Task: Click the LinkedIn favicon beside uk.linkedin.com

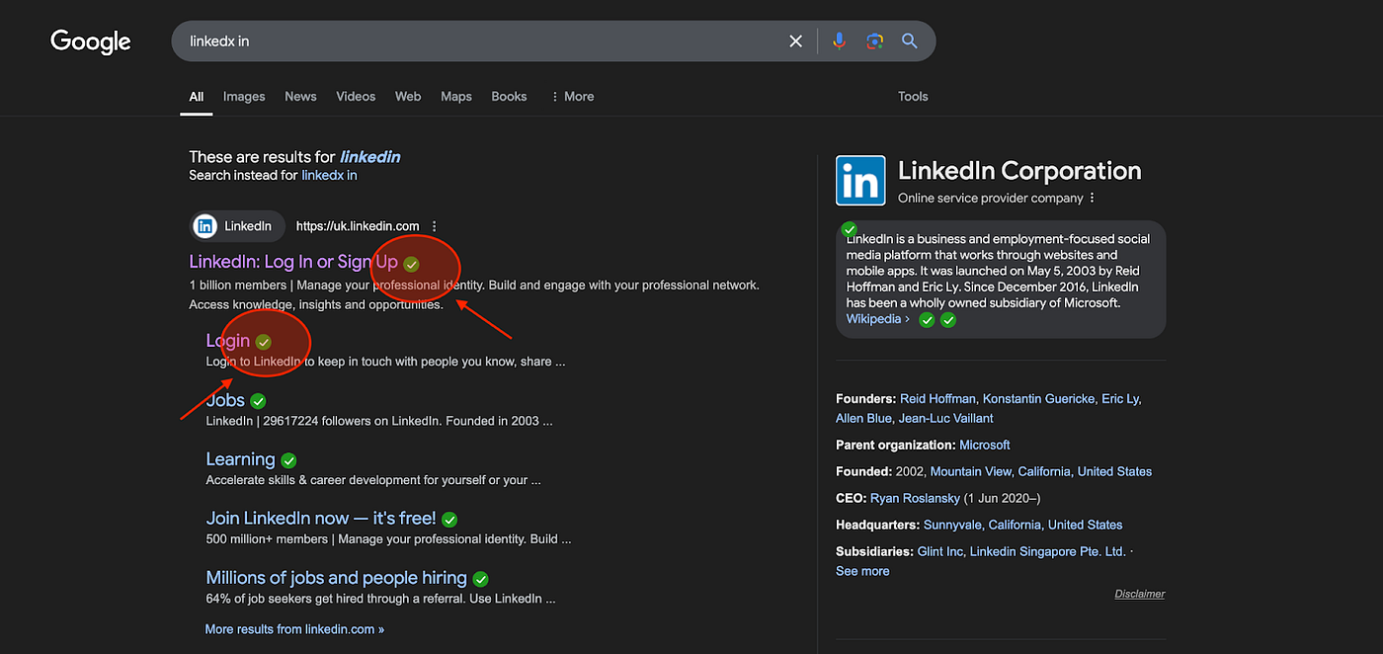Action: click(204, 226)
